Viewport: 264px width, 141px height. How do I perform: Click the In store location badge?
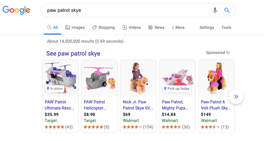point(55,88)
